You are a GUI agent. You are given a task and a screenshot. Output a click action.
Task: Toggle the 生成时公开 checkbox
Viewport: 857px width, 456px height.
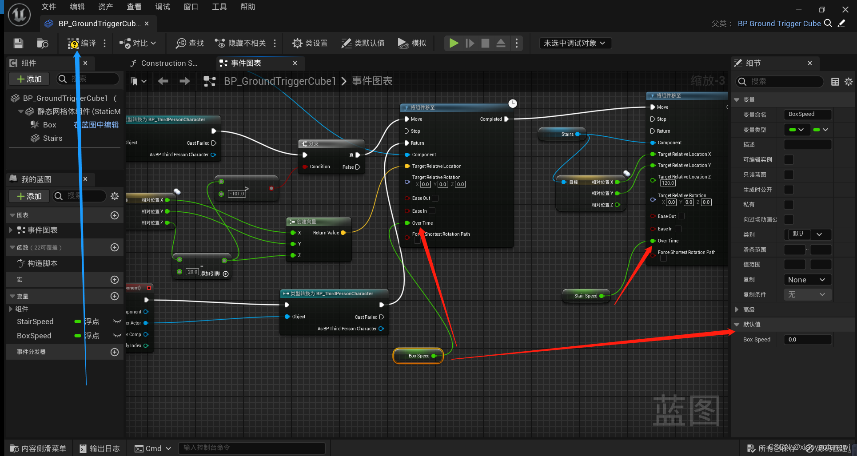789,190
